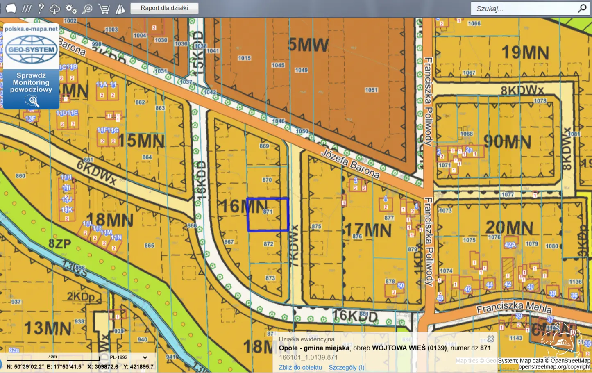Click the 8ZP green zone label
The height and width of the screenshot is (373, 592).
coord(59,244)
